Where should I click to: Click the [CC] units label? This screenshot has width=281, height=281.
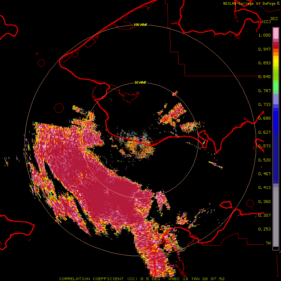click(x=266, y=22)
